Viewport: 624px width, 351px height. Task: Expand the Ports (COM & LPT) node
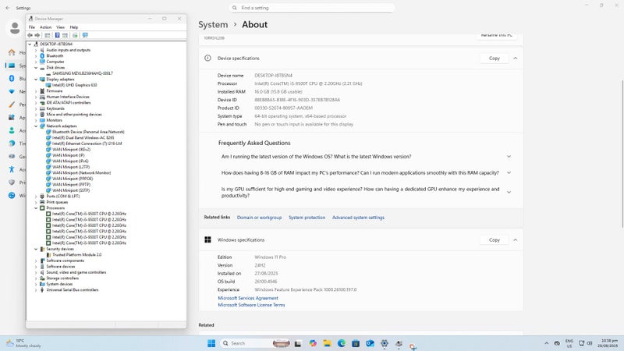tap(36, 197)
